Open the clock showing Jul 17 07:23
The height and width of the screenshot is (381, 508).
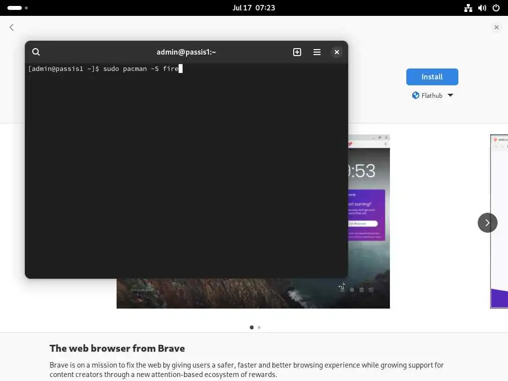pyautogui.click(x=254, y=8)
